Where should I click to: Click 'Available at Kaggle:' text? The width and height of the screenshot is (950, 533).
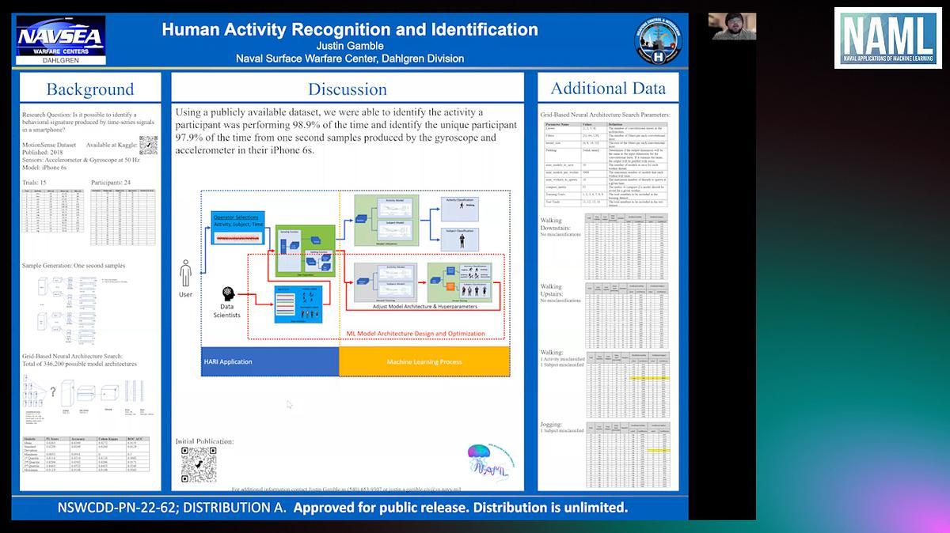(x=111, y=145)
